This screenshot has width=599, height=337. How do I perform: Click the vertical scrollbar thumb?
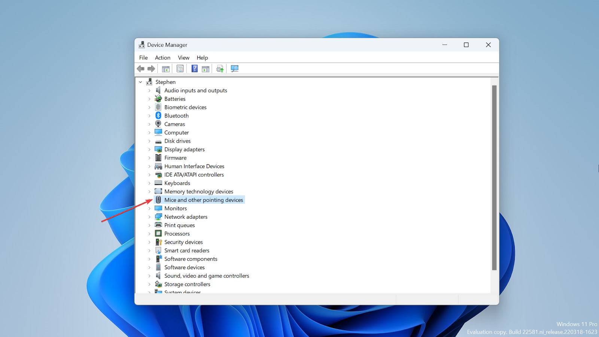click(x=494, y=177)
